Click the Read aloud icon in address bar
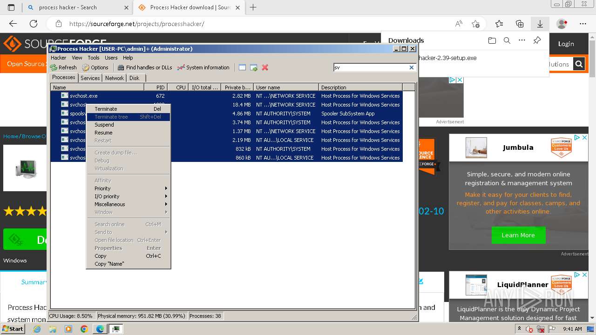 point(459,24)
